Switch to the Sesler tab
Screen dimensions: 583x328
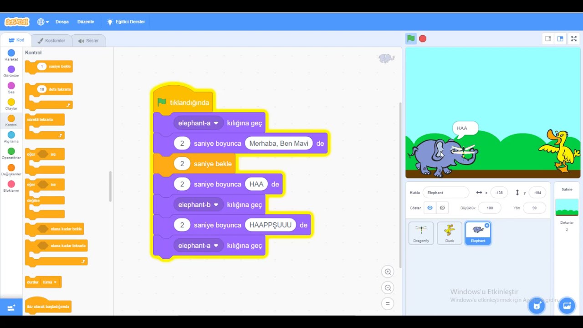click(x=88, y=41)
